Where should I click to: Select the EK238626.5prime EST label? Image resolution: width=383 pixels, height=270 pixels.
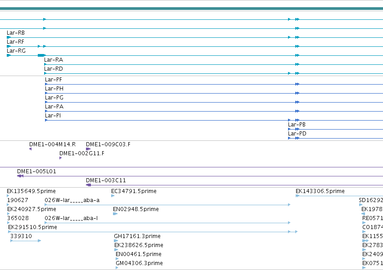(139, 245)
